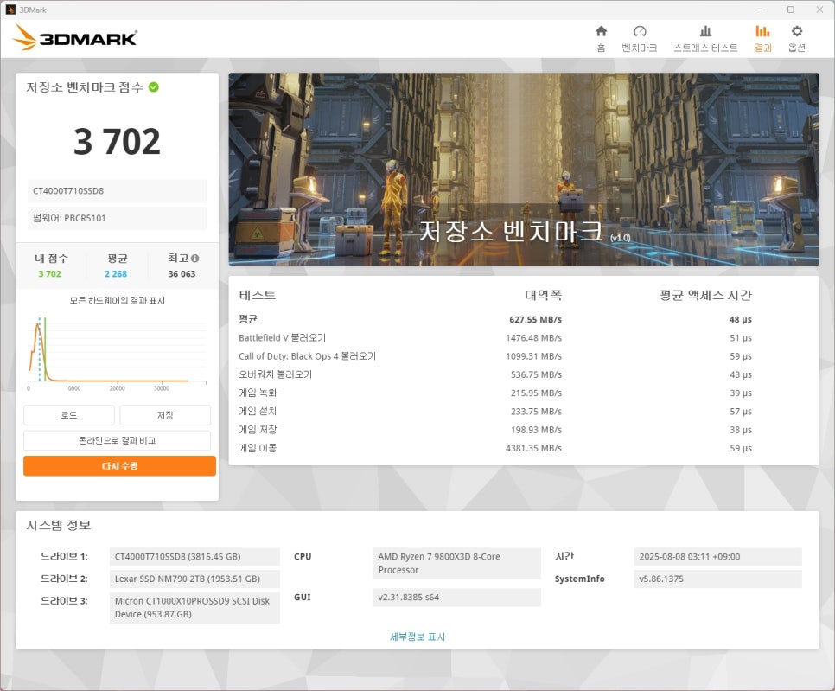Click Drive 2 Lexar SSD NM790 2TB field
This screenshot has width=835, height=691.
click(194, 579)
